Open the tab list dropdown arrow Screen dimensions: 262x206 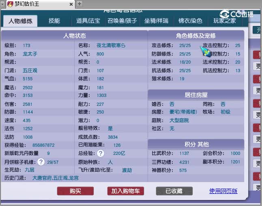2,4
